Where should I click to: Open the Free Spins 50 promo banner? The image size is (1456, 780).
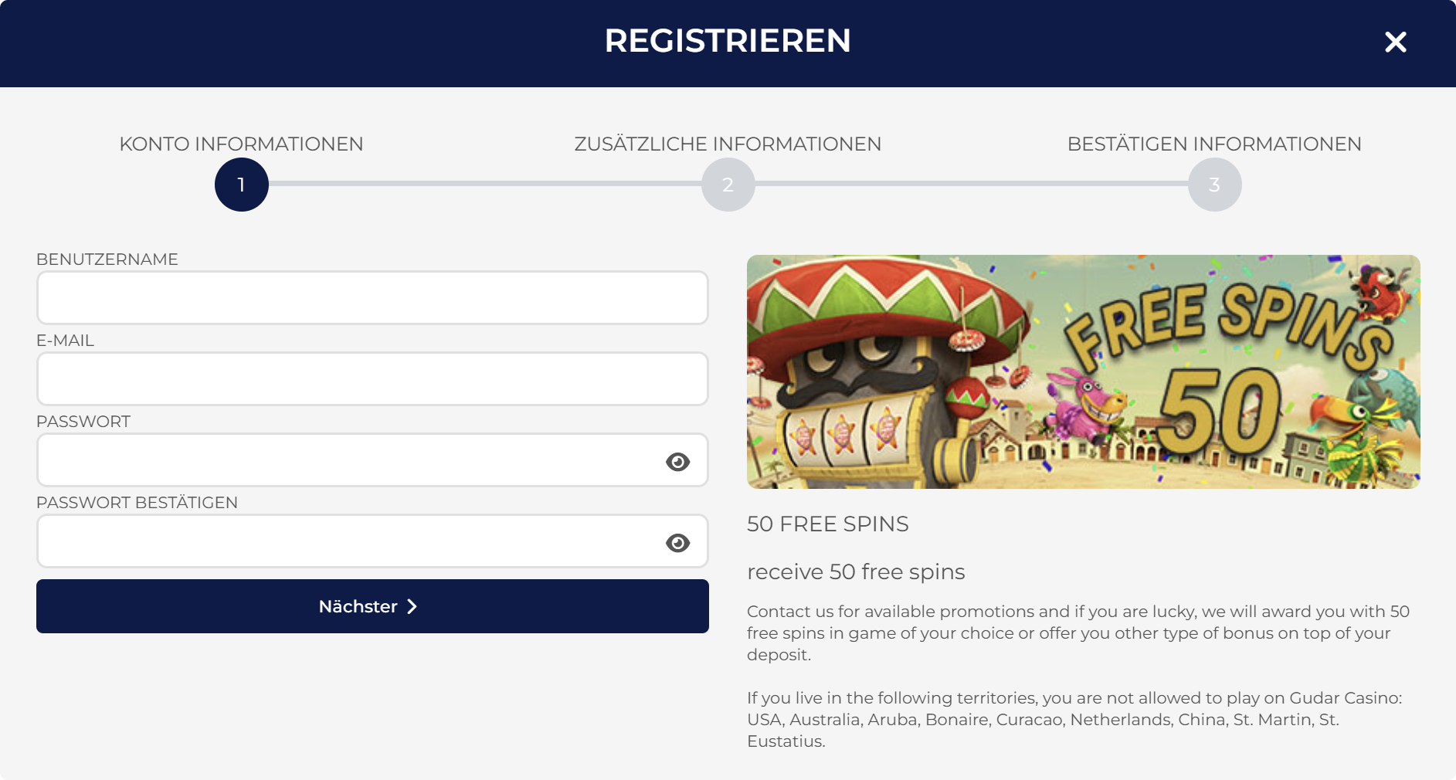tap(1083, 371)
